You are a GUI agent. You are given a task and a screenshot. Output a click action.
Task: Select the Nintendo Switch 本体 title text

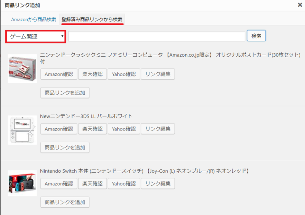pos(145,171)
